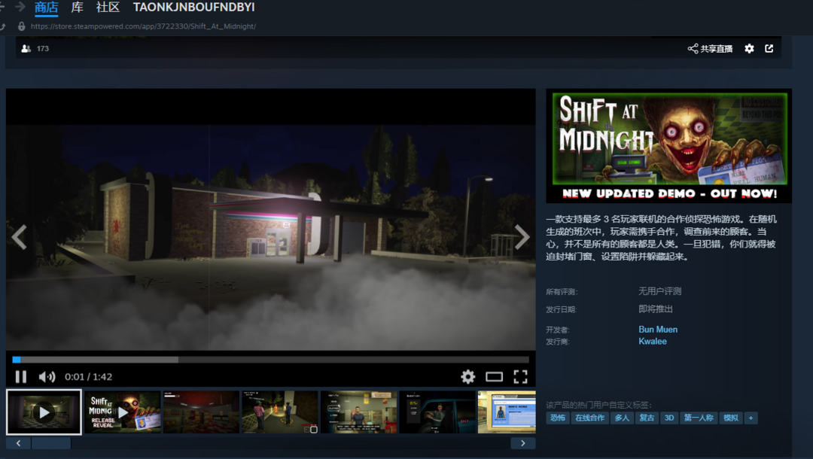This screenshot has height=459, width=813.
Task: Select ID card screenshot thumbnail
Action: (507, 412)
